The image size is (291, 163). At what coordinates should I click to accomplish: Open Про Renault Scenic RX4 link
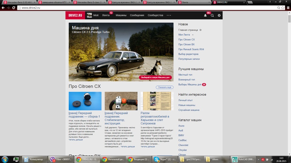point(191,49)
